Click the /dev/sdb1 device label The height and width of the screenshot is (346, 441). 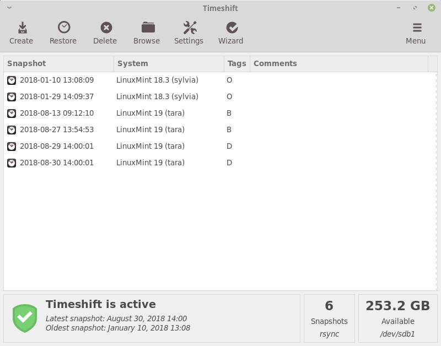click(397, 334)
